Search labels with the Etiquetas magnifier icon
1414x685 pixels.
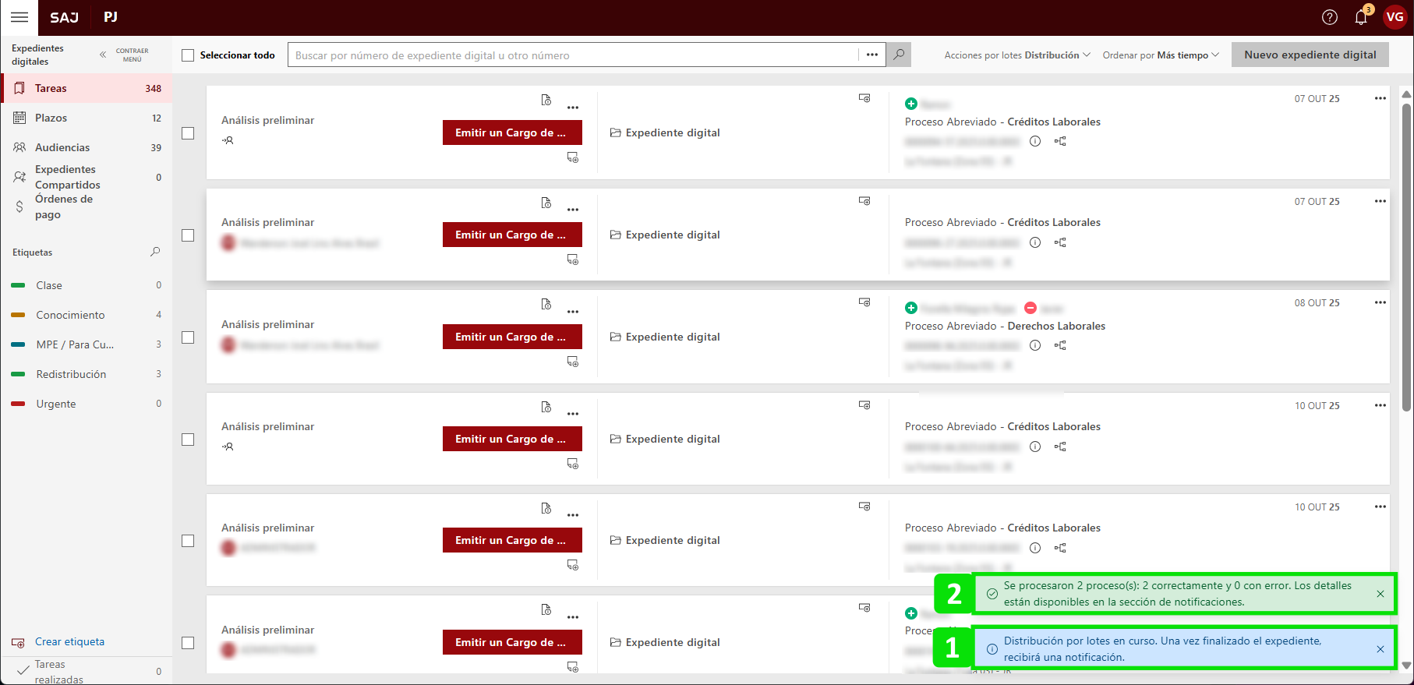[155, 252]
